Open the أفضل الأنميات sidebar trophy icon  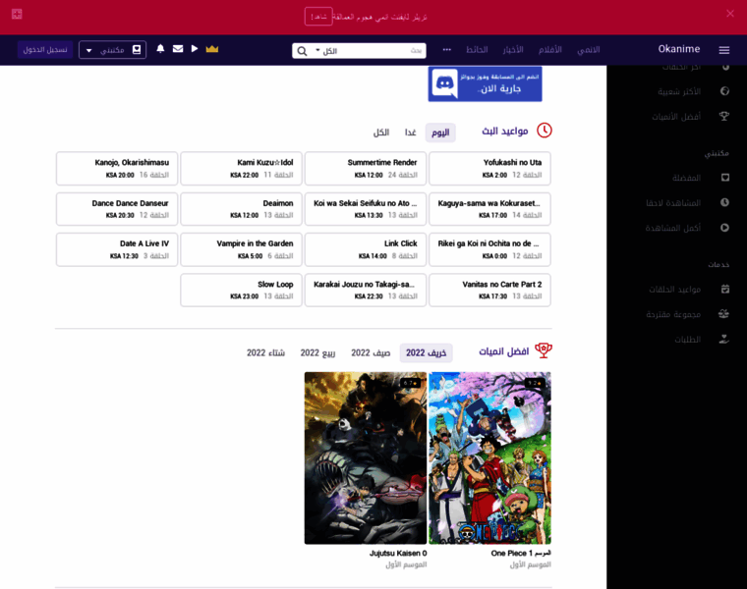(724, 116)
